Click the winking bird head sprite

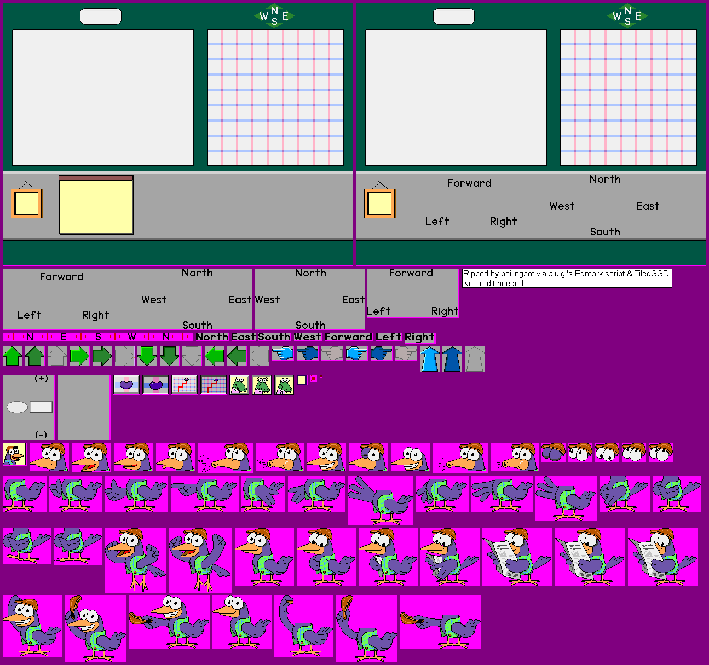point(368,458)
